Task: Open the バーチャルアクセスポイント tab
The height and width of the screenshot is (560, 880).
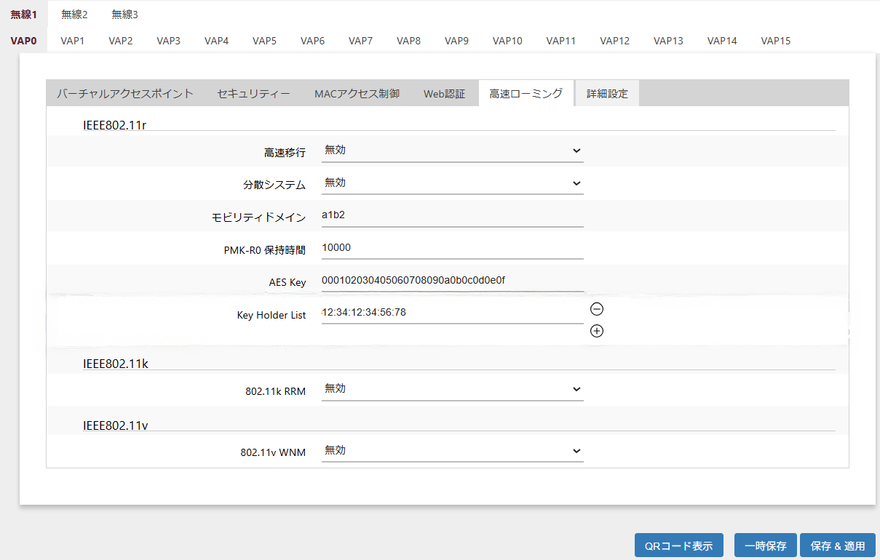Action: click(125, 94)
